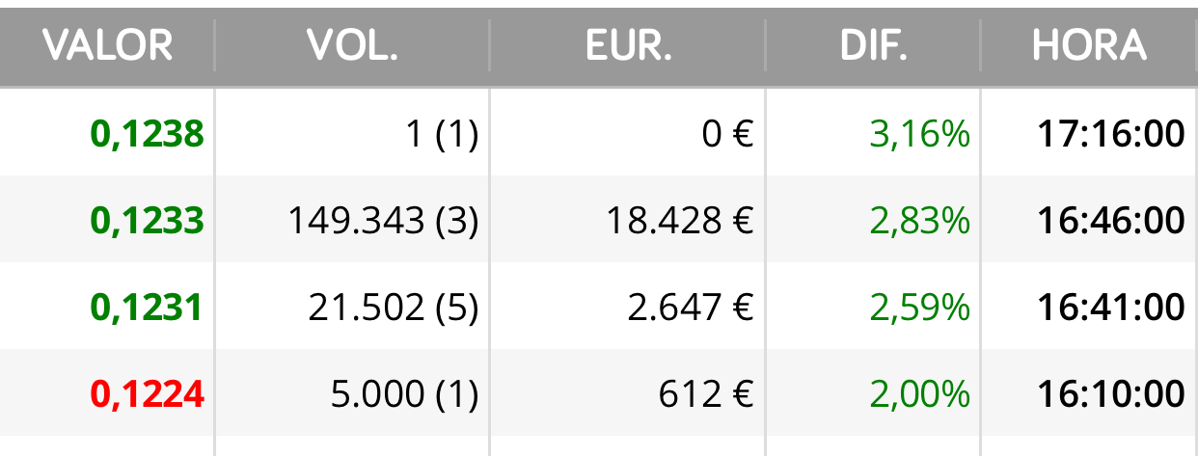
Task: Click the green value 0,1231
Action: point(148,308)
